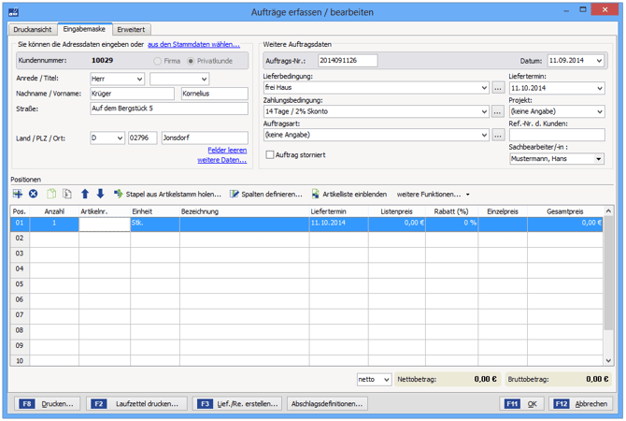The width and height of the screenshot is (626, 421).
Task: Click Artikelnr. cell in position 01
Action: [105, 225]
